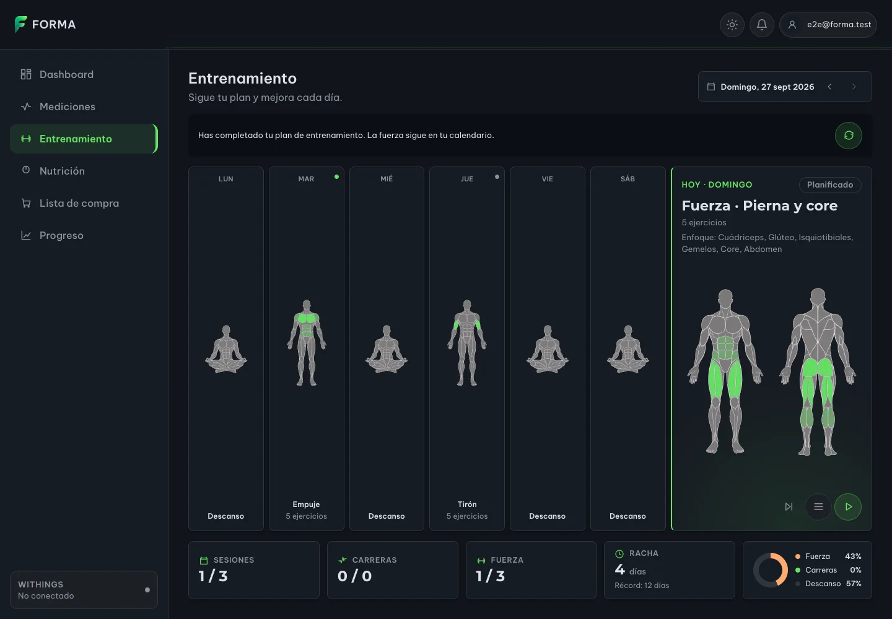Click the back-view muscle diagram

[x=818, y=371]
